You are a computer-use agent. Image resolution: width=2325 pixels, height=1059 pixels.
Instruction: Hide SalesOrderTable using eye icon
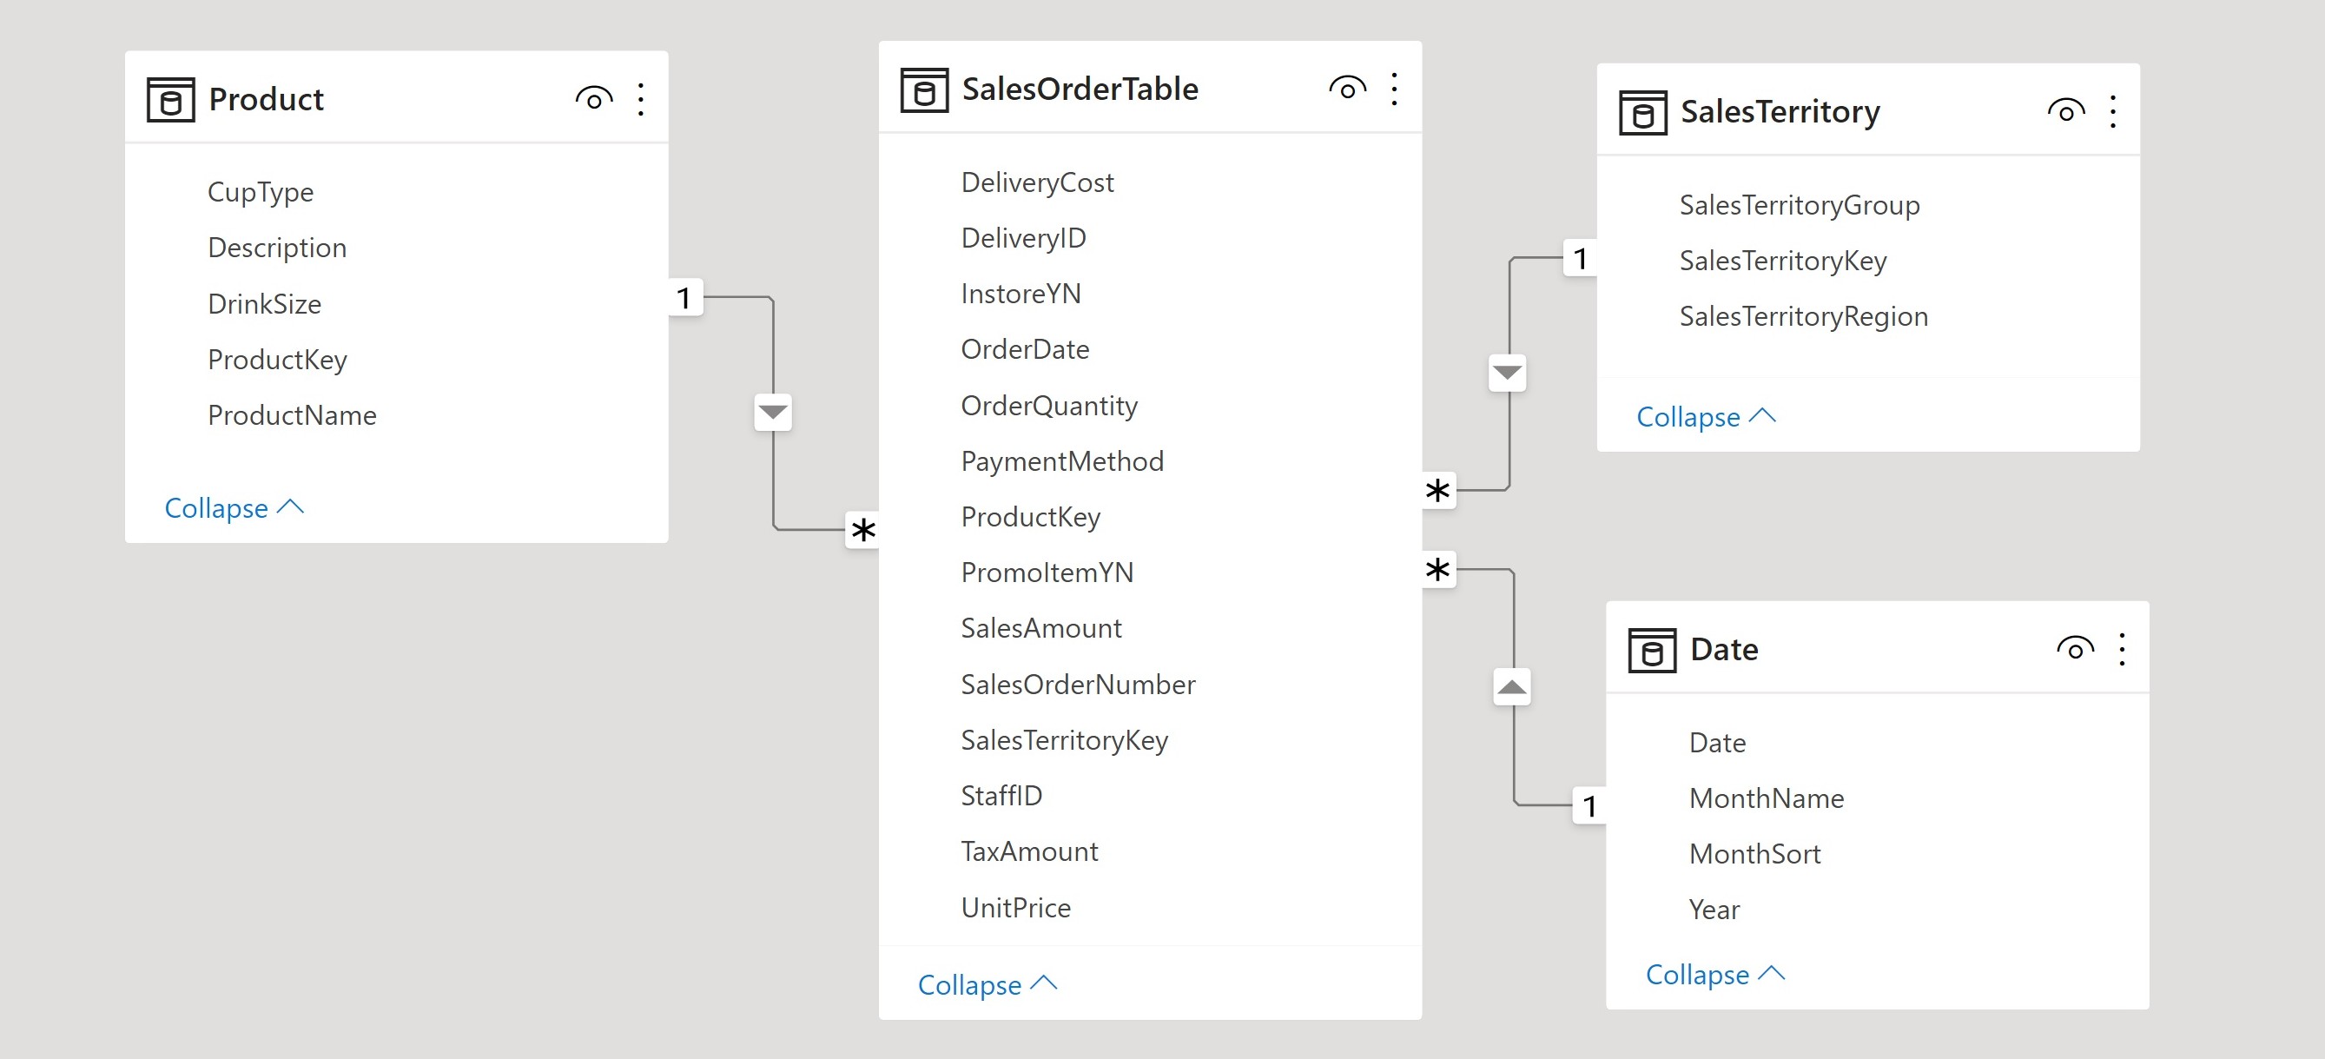(1348, 89)
